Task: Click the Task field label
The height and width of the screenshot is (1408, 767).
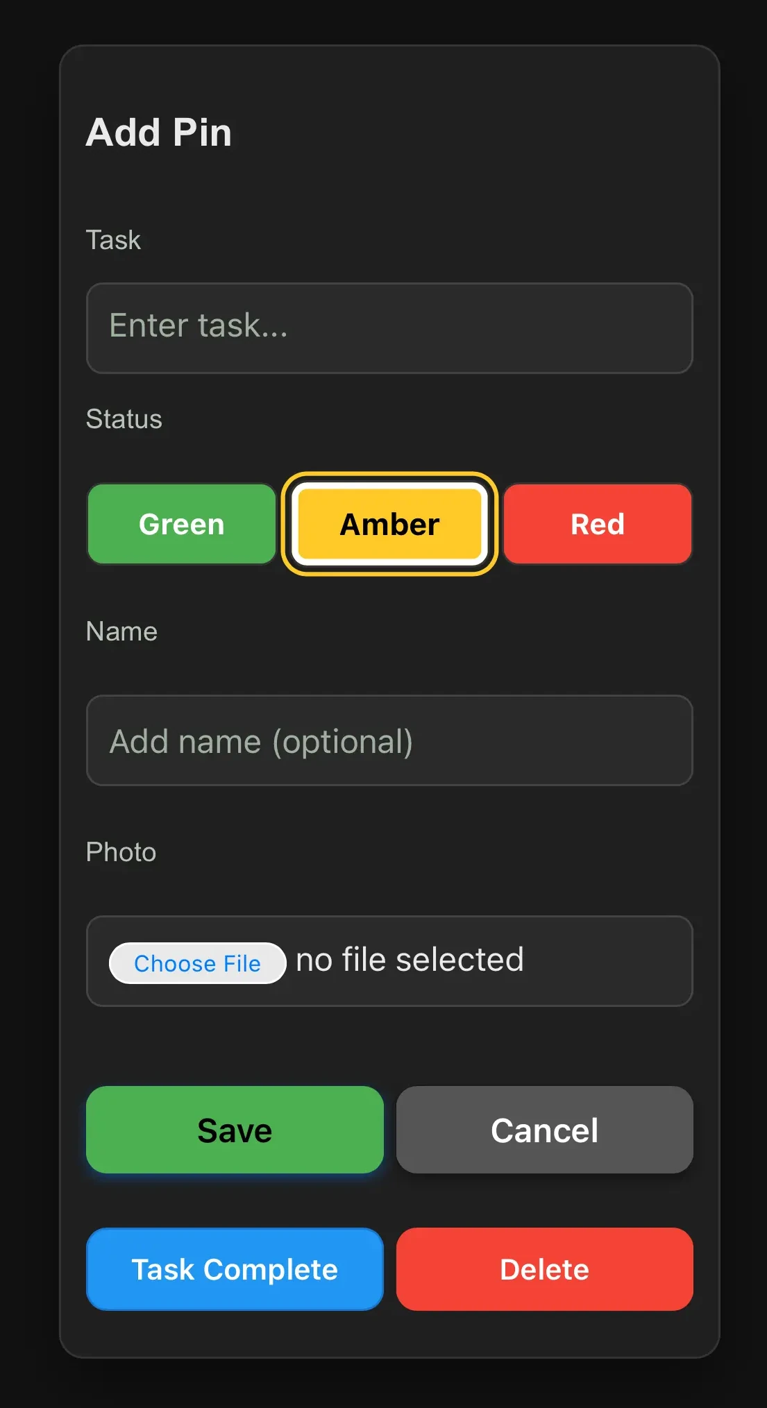Action: pos(113,240)
